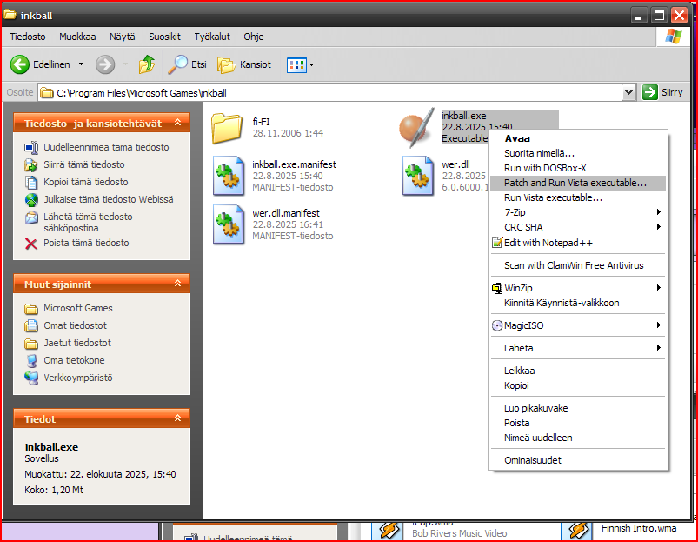Screen dimensions: 698x542
Task: Click the Edellinen back arrow icon
Action: click(x=20, y=64)
